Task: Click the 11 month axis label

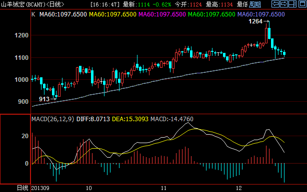Action: 163,188
